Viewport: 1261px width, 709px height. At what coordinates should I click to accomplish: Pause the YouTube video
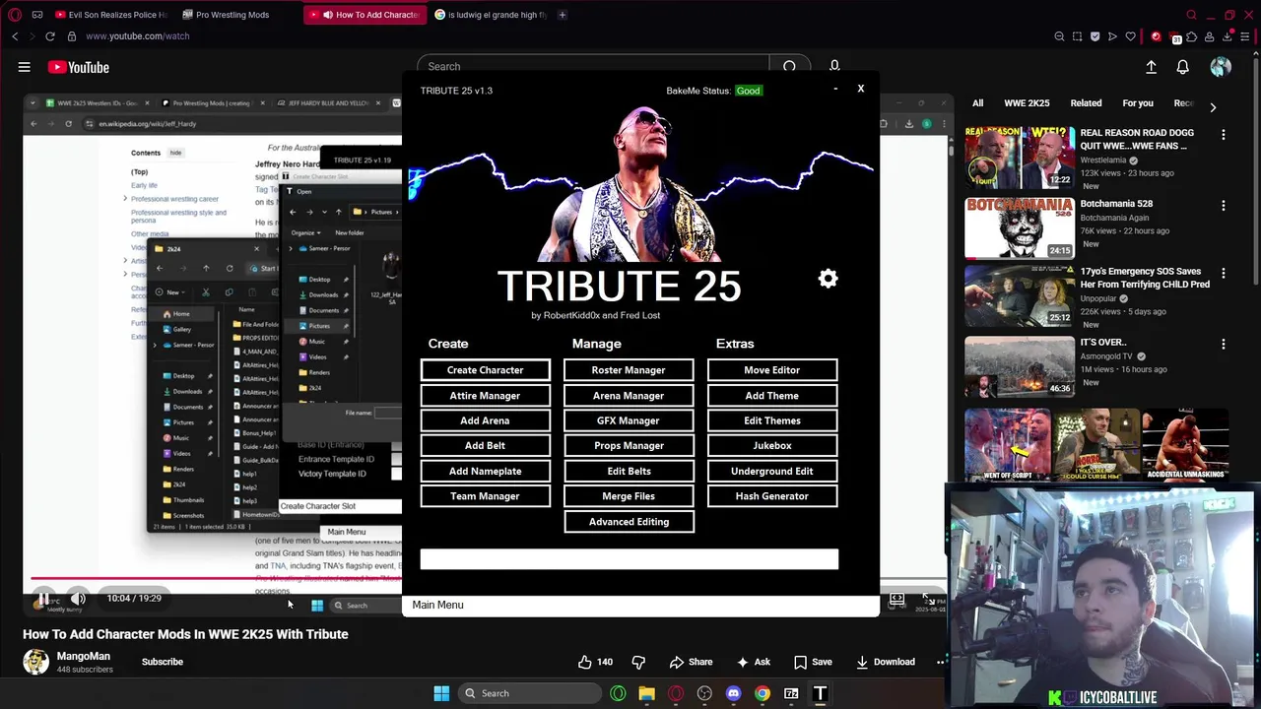[x=43, y=599]
